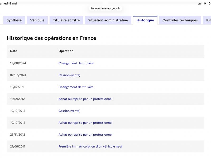Image resolution: width=211 pixels, height=158 pixels.
Task: Go to the Contrôles techniques tab
Action: 180,20
